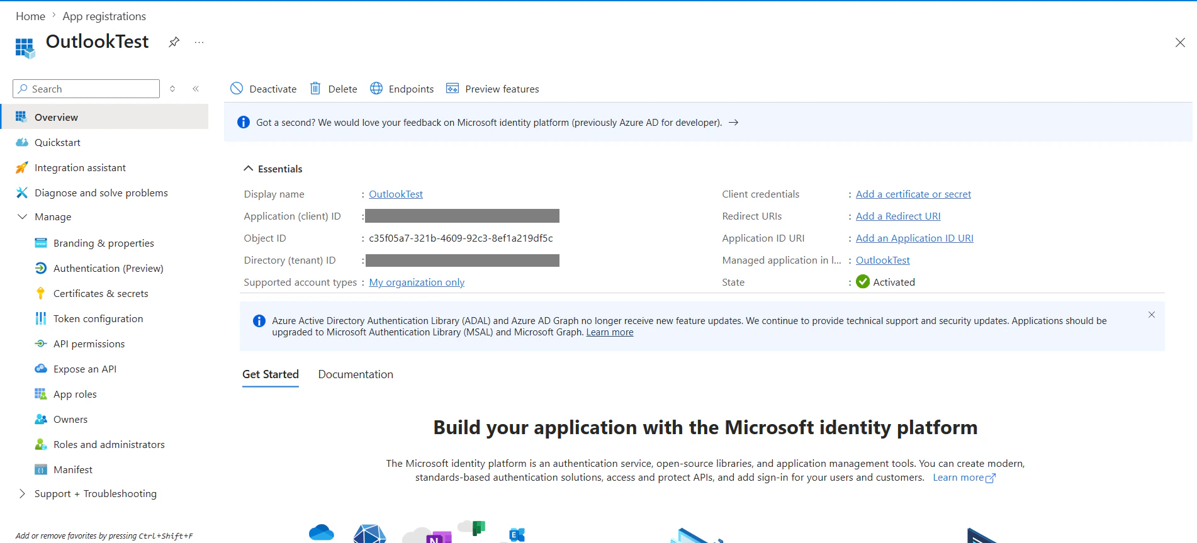Click the sidebar Search field

click(x=86, y=89)
